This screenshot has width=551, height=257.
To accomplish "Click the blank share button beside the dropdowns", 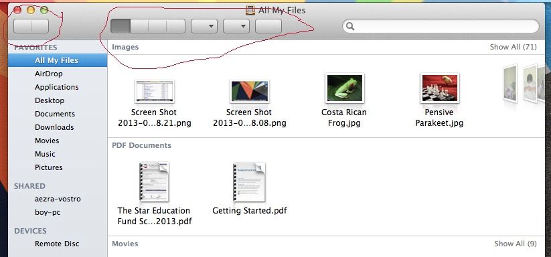I will [268, 26].
